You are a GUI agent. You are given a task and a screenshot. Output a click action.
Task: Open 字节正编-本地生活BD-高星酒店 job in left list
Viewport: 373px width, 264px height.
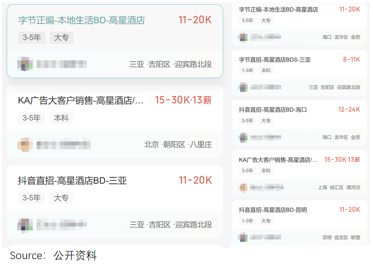point(82,20)
